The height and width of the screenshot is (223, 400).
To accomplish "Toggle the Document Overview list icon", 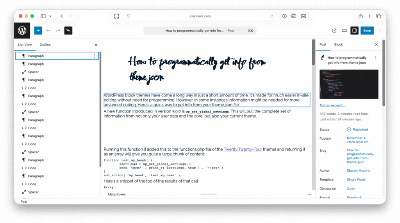I will [68, 31].
